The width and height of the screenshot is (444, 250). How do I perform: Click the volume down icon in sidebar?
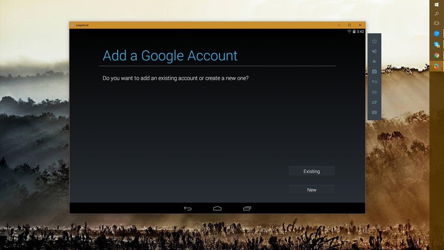374,61
